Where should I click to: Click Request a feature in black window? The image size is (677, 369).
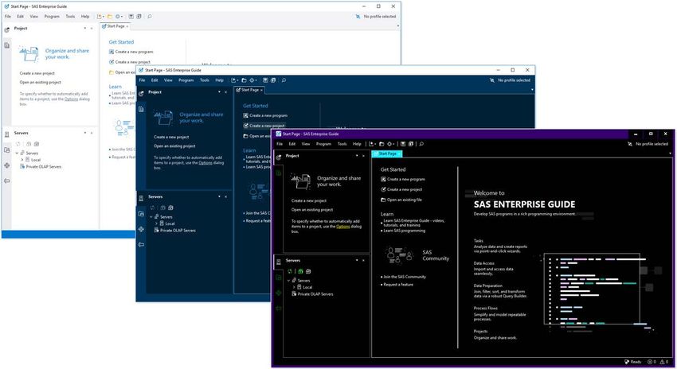(x=398, y=285)
